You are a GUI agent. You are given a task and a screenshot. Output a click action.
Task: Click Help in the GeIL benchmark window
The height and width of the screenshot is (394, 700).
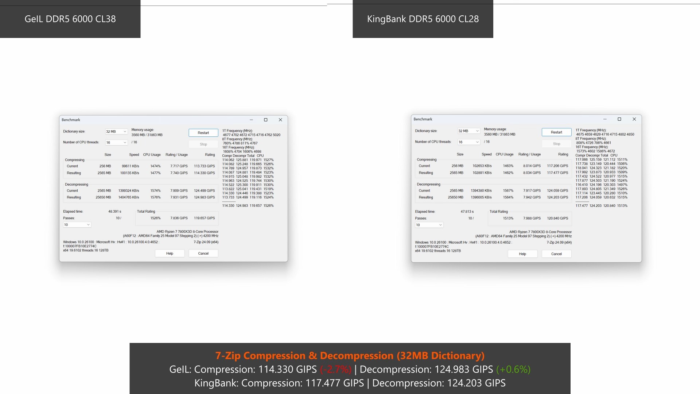[x=170, y=254]
